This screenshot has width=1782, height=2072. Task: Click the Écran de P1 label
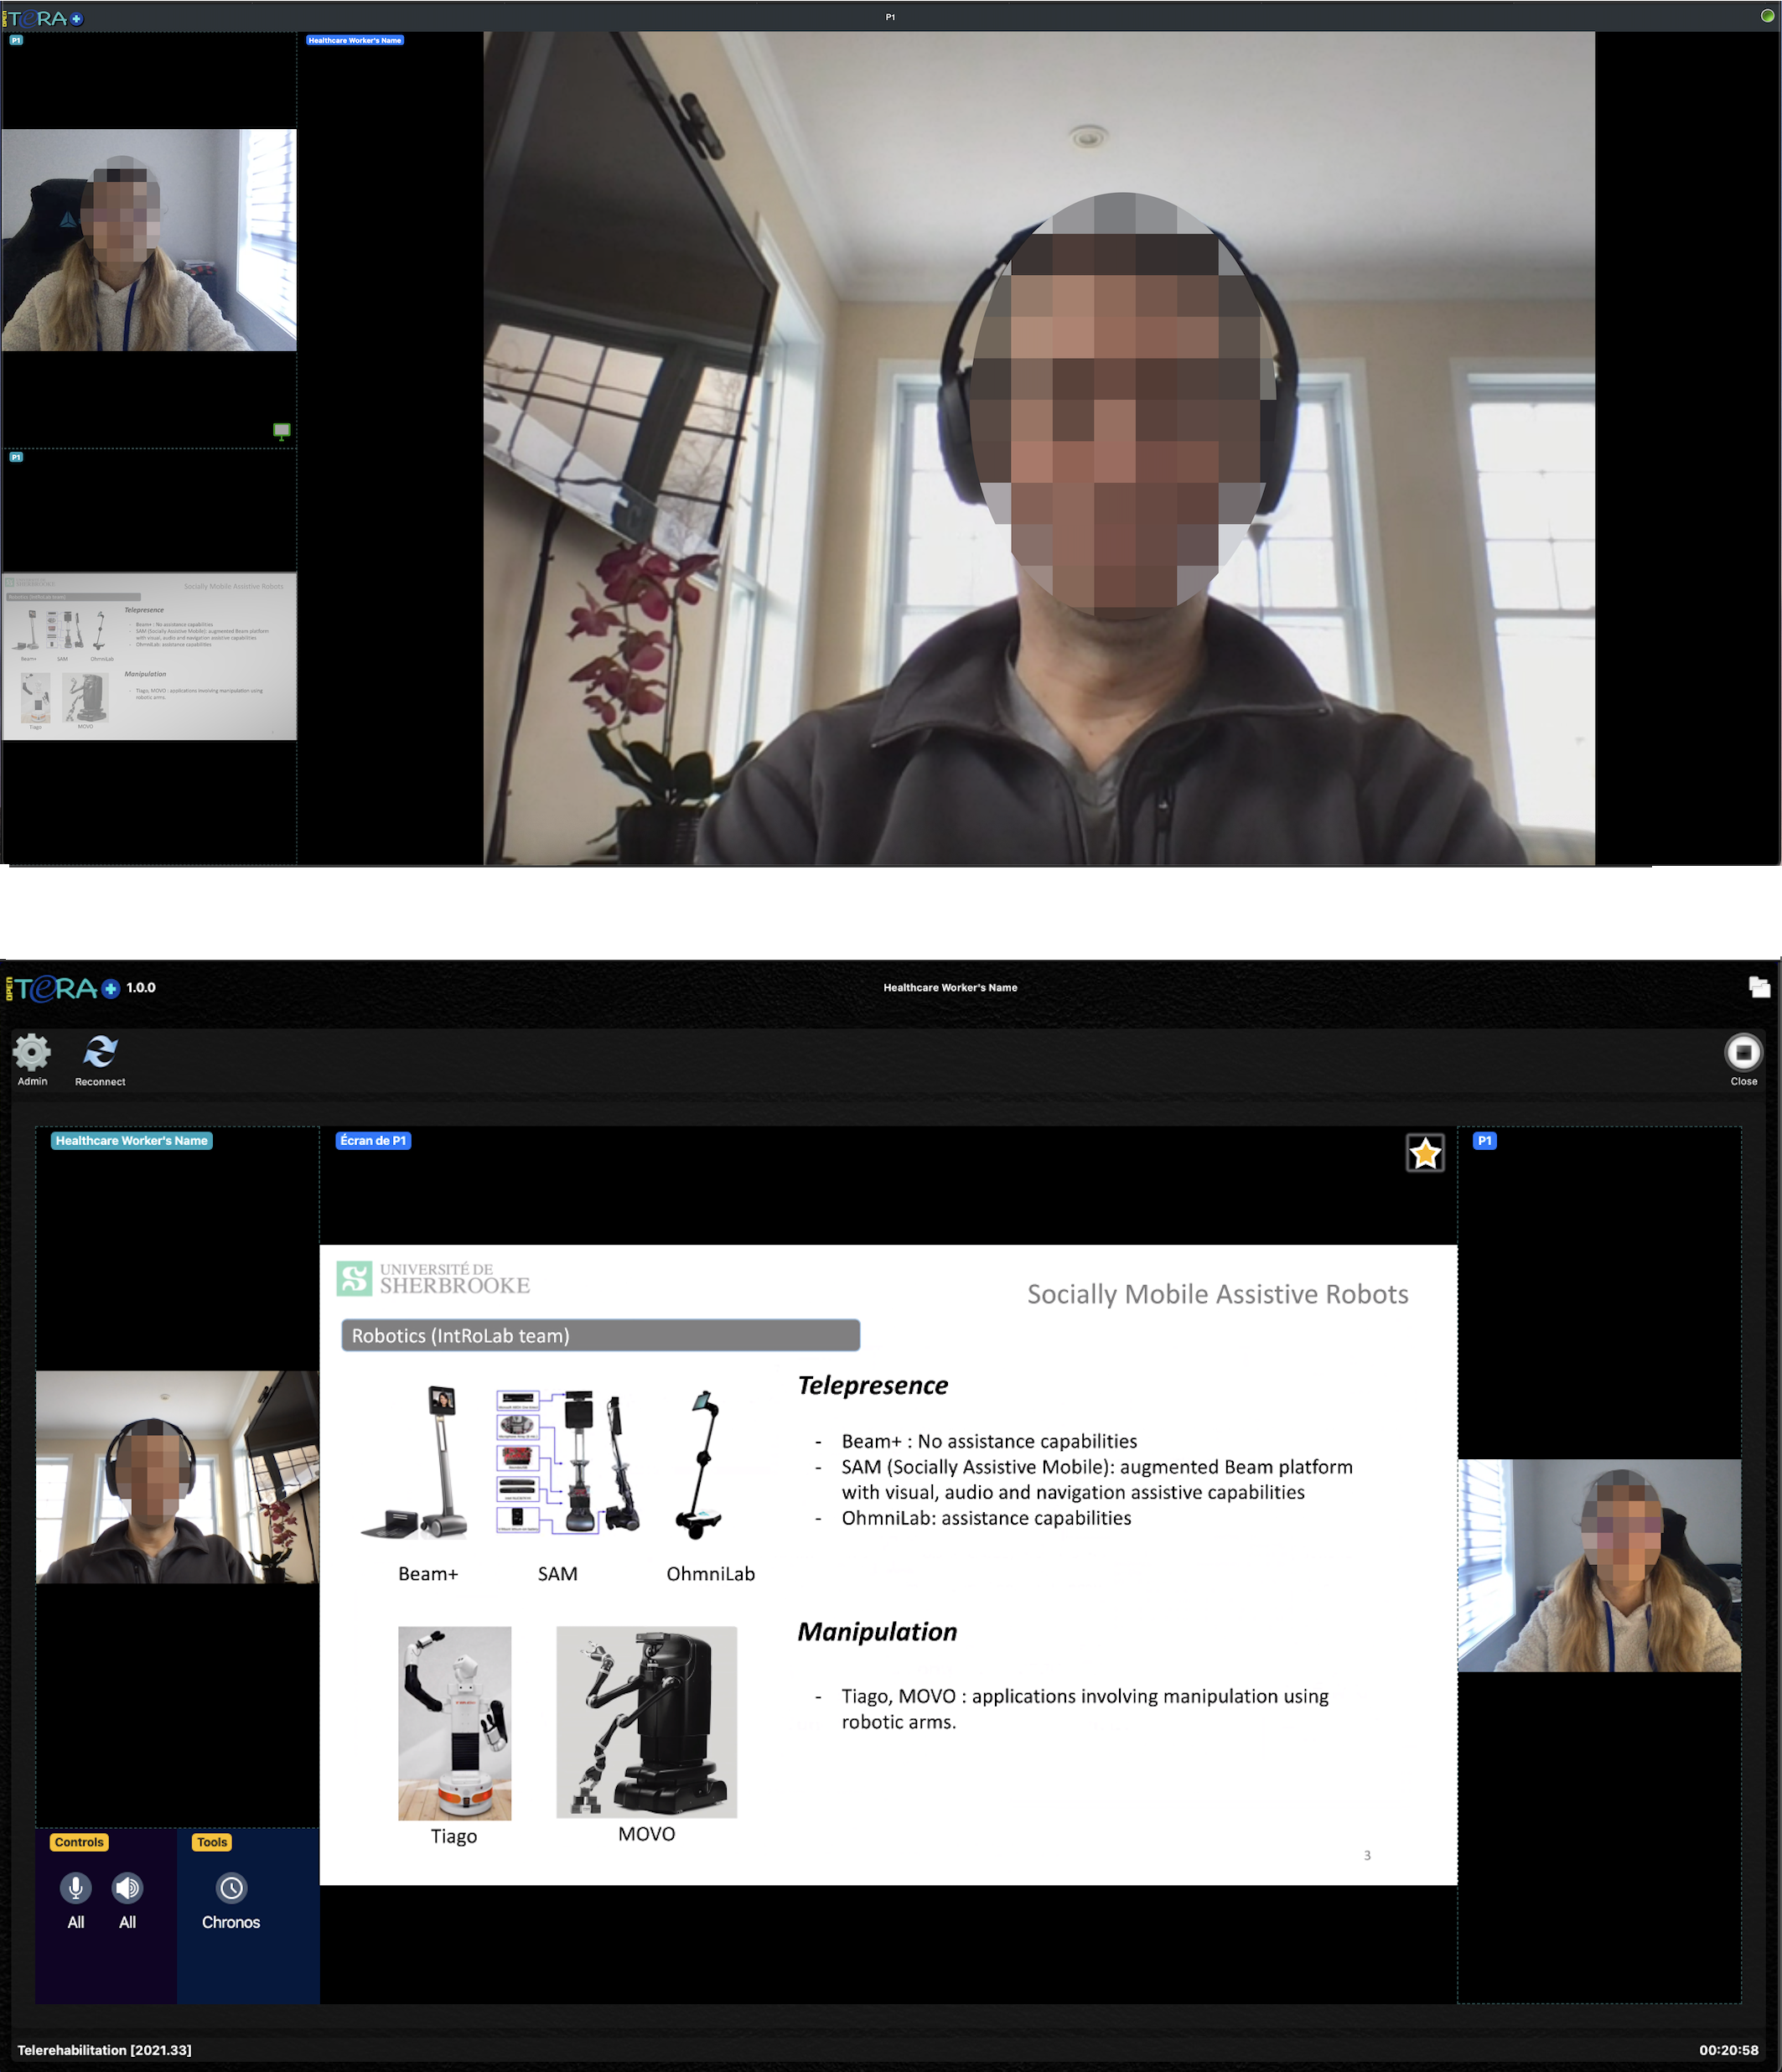(x=373, y=1141)
